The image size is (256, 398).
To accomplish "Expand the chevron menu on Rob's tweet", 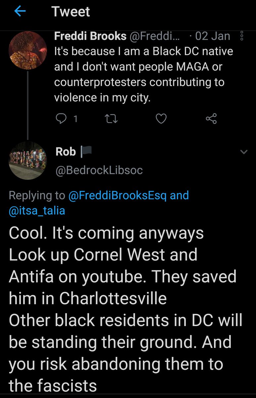I will pyautogui.click(x=243, y=152).
